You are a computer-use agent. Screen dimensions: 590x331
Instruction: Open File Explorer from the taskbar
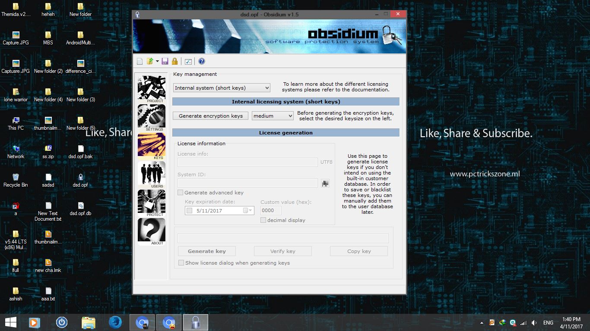[x=88, y=322]
